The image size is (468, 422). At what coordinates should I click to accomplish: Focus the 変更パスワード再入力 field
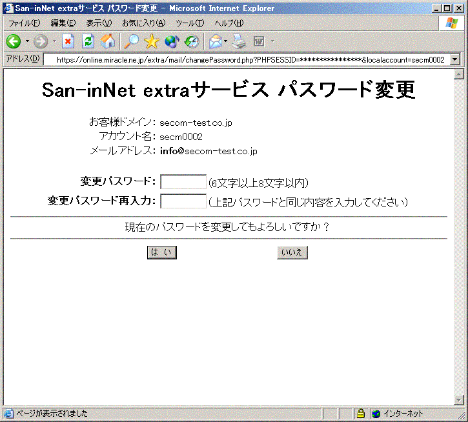(183, 201)
